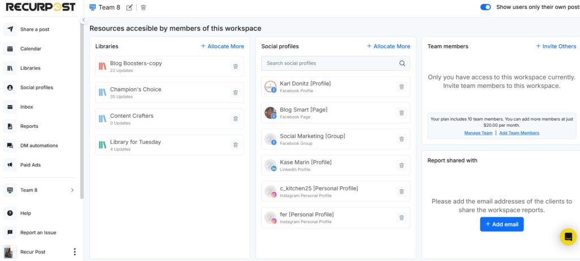Open DM automations sidebar item

(x=39, y=146)
